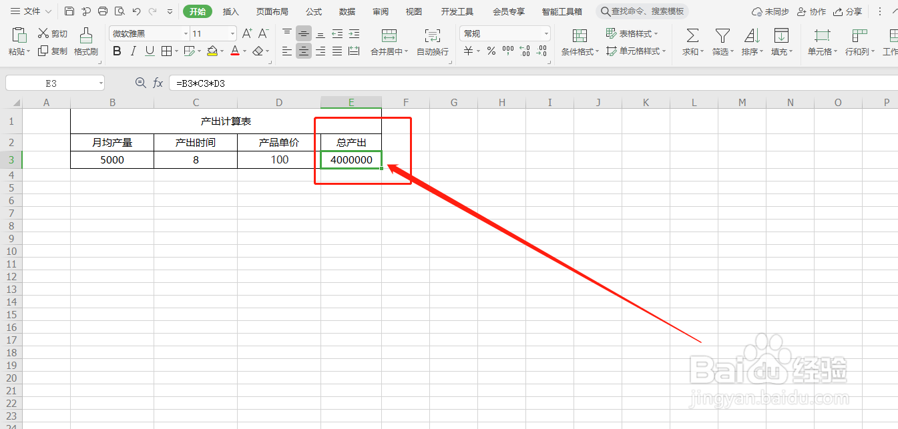Open the font name dropdown (微软雅黑)
The width and height of the screenshot is (898, 429).
[186, 33]
